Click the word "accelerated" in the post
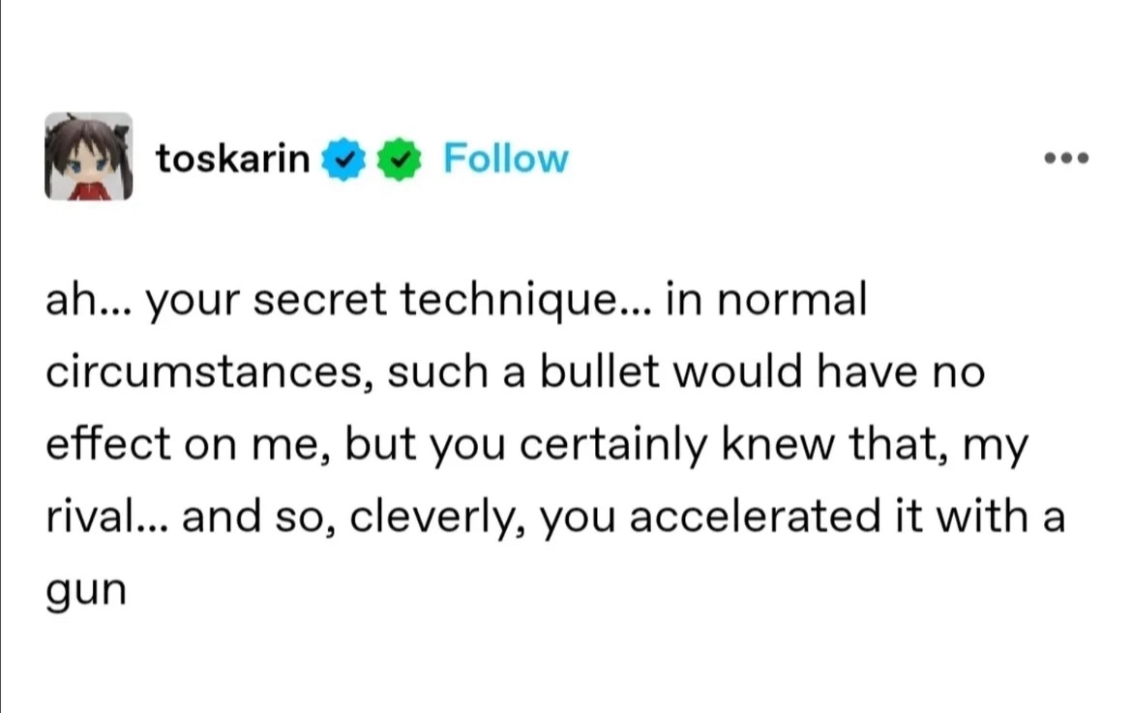Image resolution: width=1132 pixels, height=713 pixels. tap(755, 516)
